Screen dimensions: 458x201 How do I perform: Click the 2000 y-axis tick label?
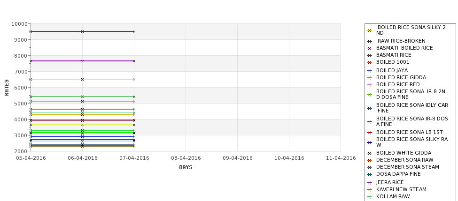click(x=21, y=151)
